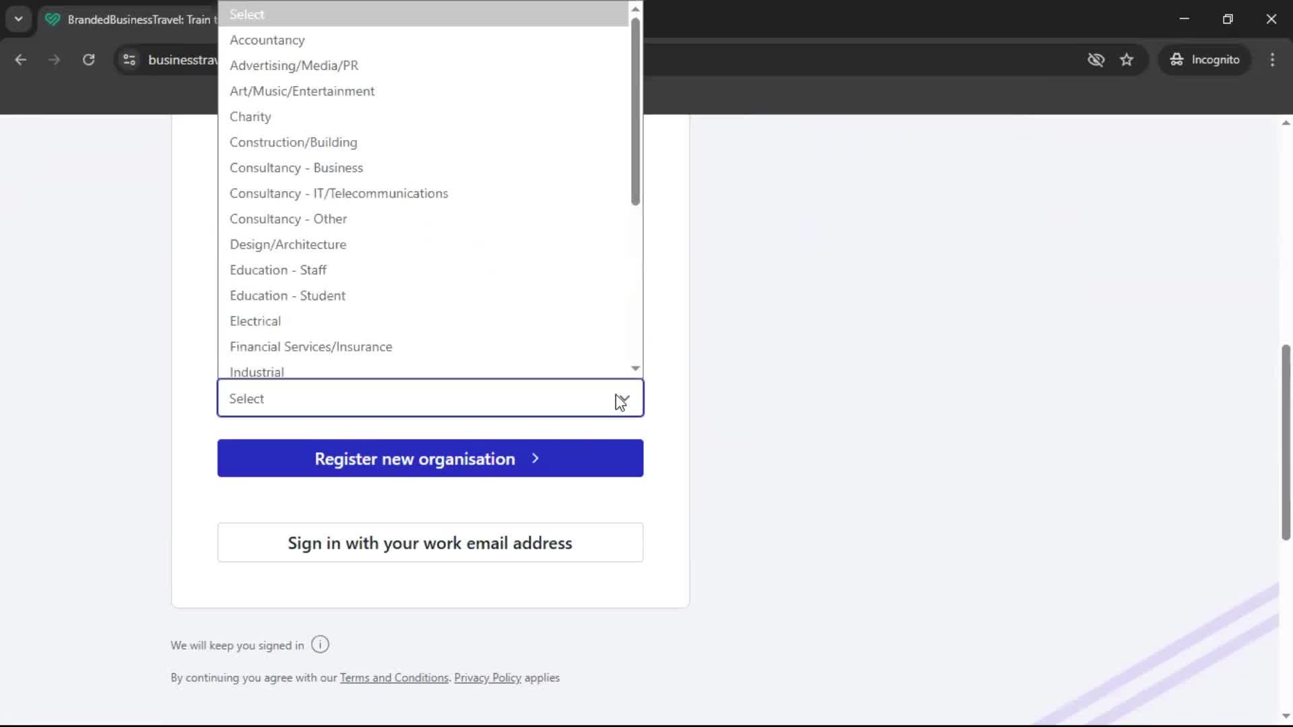The width and height of the screenshot is (1293, 727).
Task: Select Consultancy - Business from the list
Action: pyautogui.click(x=296, y=168)
